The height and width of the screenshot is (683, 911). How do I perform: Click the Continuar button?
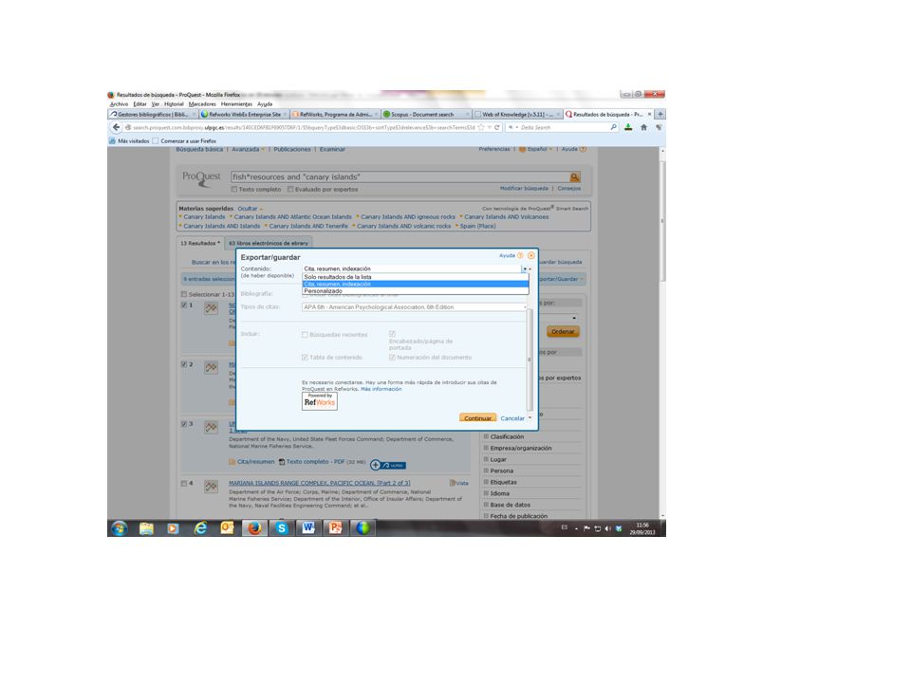[477, 418]
